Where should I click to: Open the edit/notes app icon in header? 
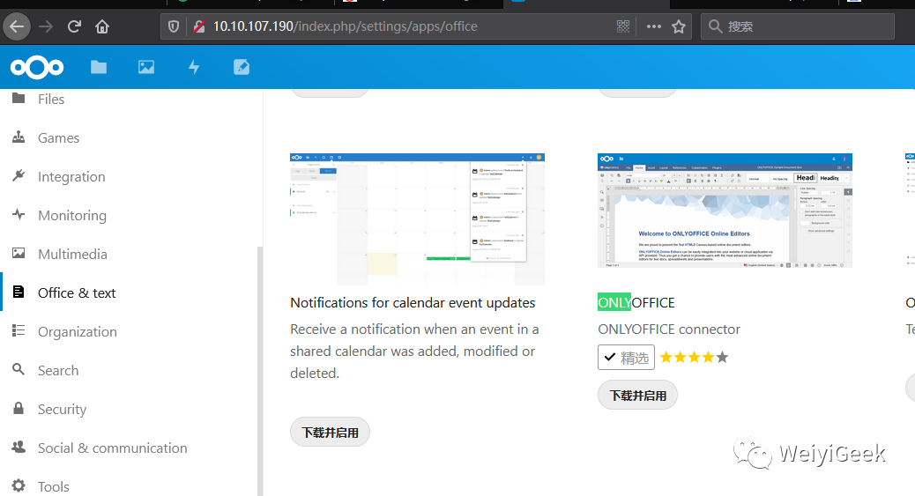tap(242, 67)
